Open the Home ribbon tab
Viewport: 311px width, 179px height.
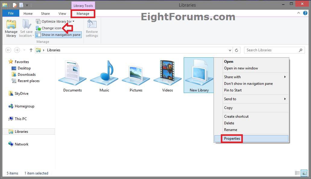point(28,13)
